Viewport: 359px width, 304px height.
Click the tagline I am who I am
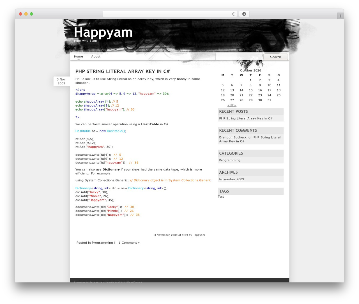85,41
